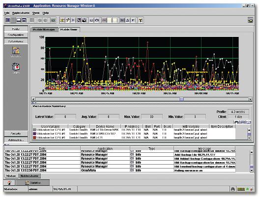Viewport: 260px width, 198px height.
Task: Open the Applications menu
Action: pos(21,13)
